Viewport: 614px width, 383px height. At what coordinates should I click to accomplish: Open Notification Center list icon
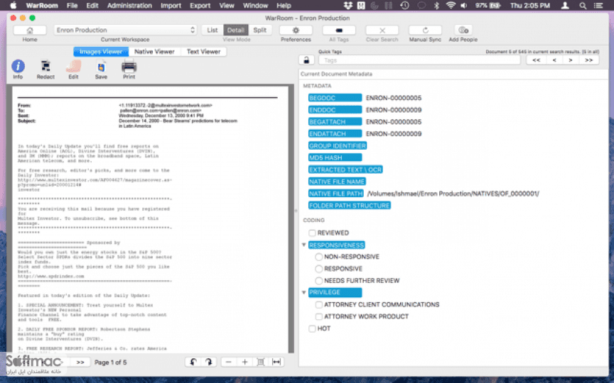tap(598, 6)
